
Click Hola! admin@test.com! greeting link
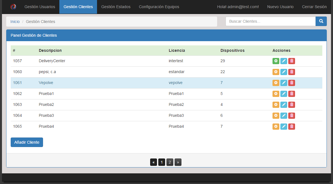(238, 7)
